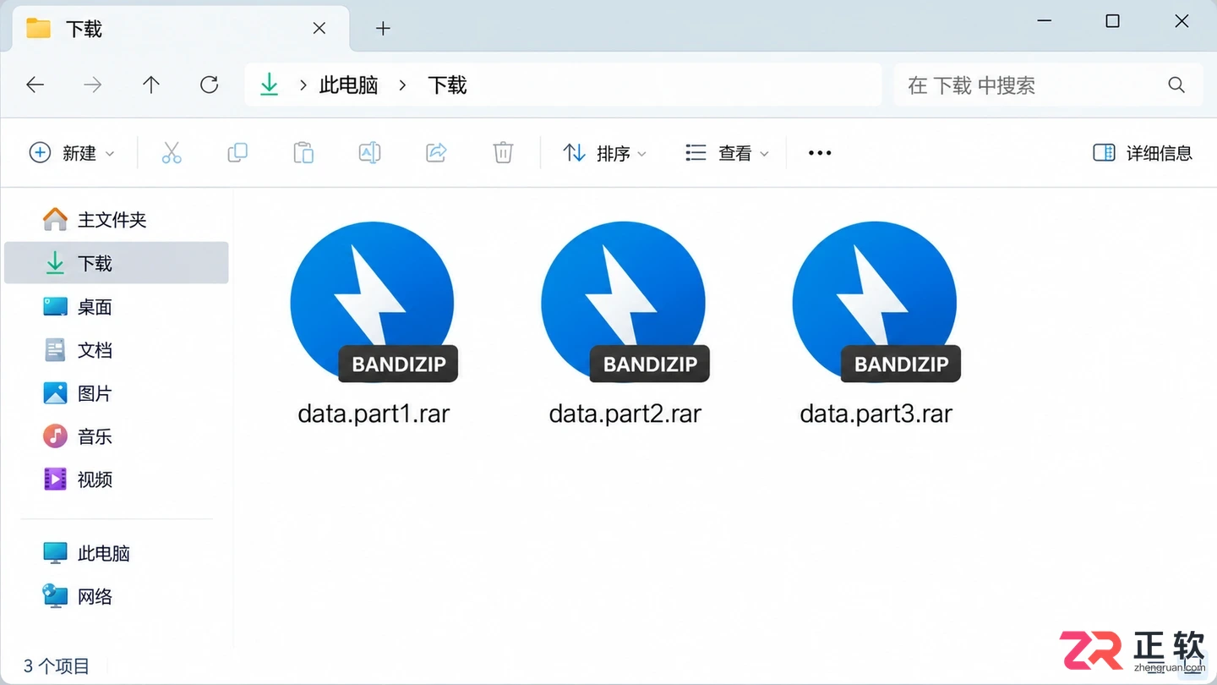Viewport: 1217px width, 685px height.
Task: Select 下载 in the sidebar
Action: (x=116, y=263)
